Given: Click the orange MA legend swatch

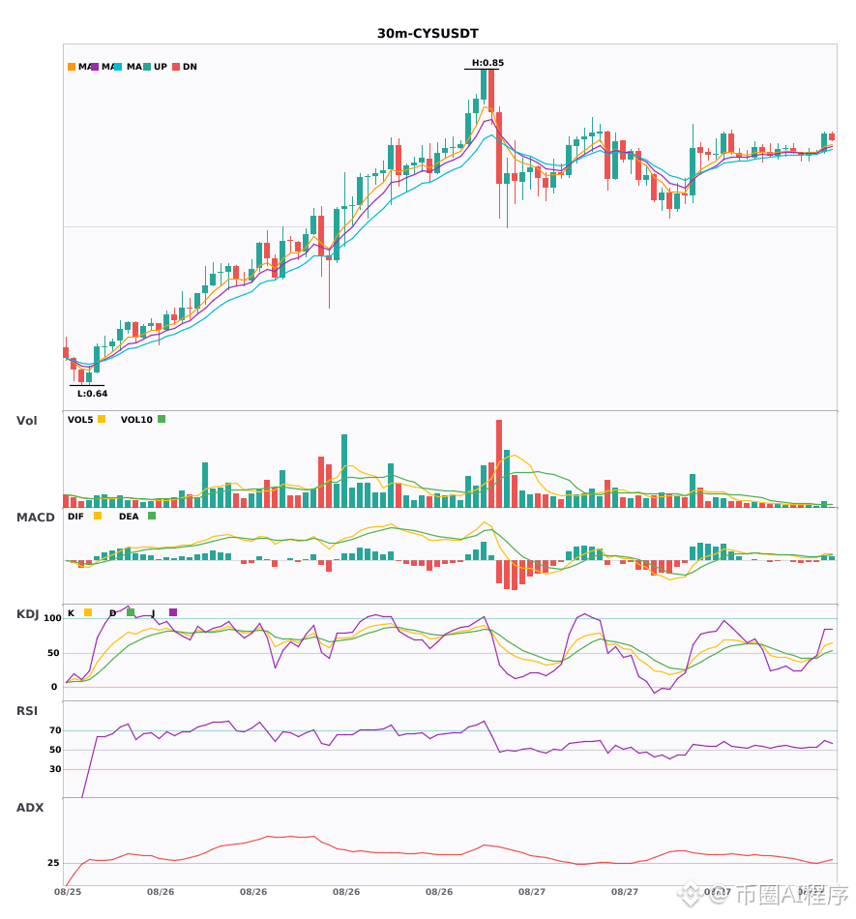Looking at the screenshot, I should 72,67.
